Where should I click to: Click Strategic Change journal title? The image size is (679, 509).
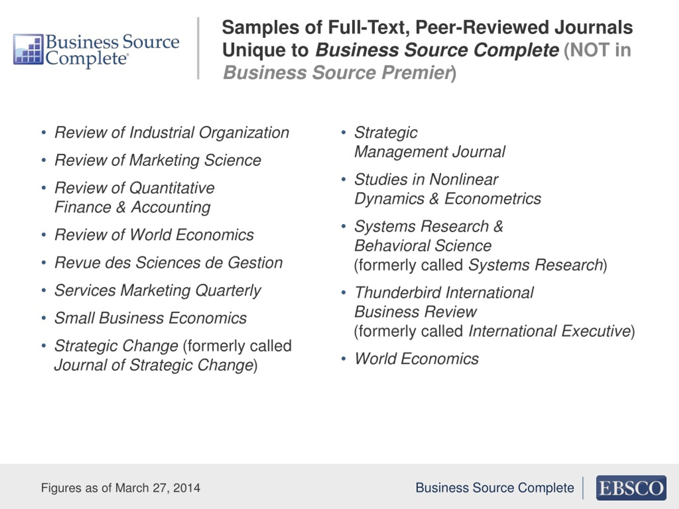point(116,346)
